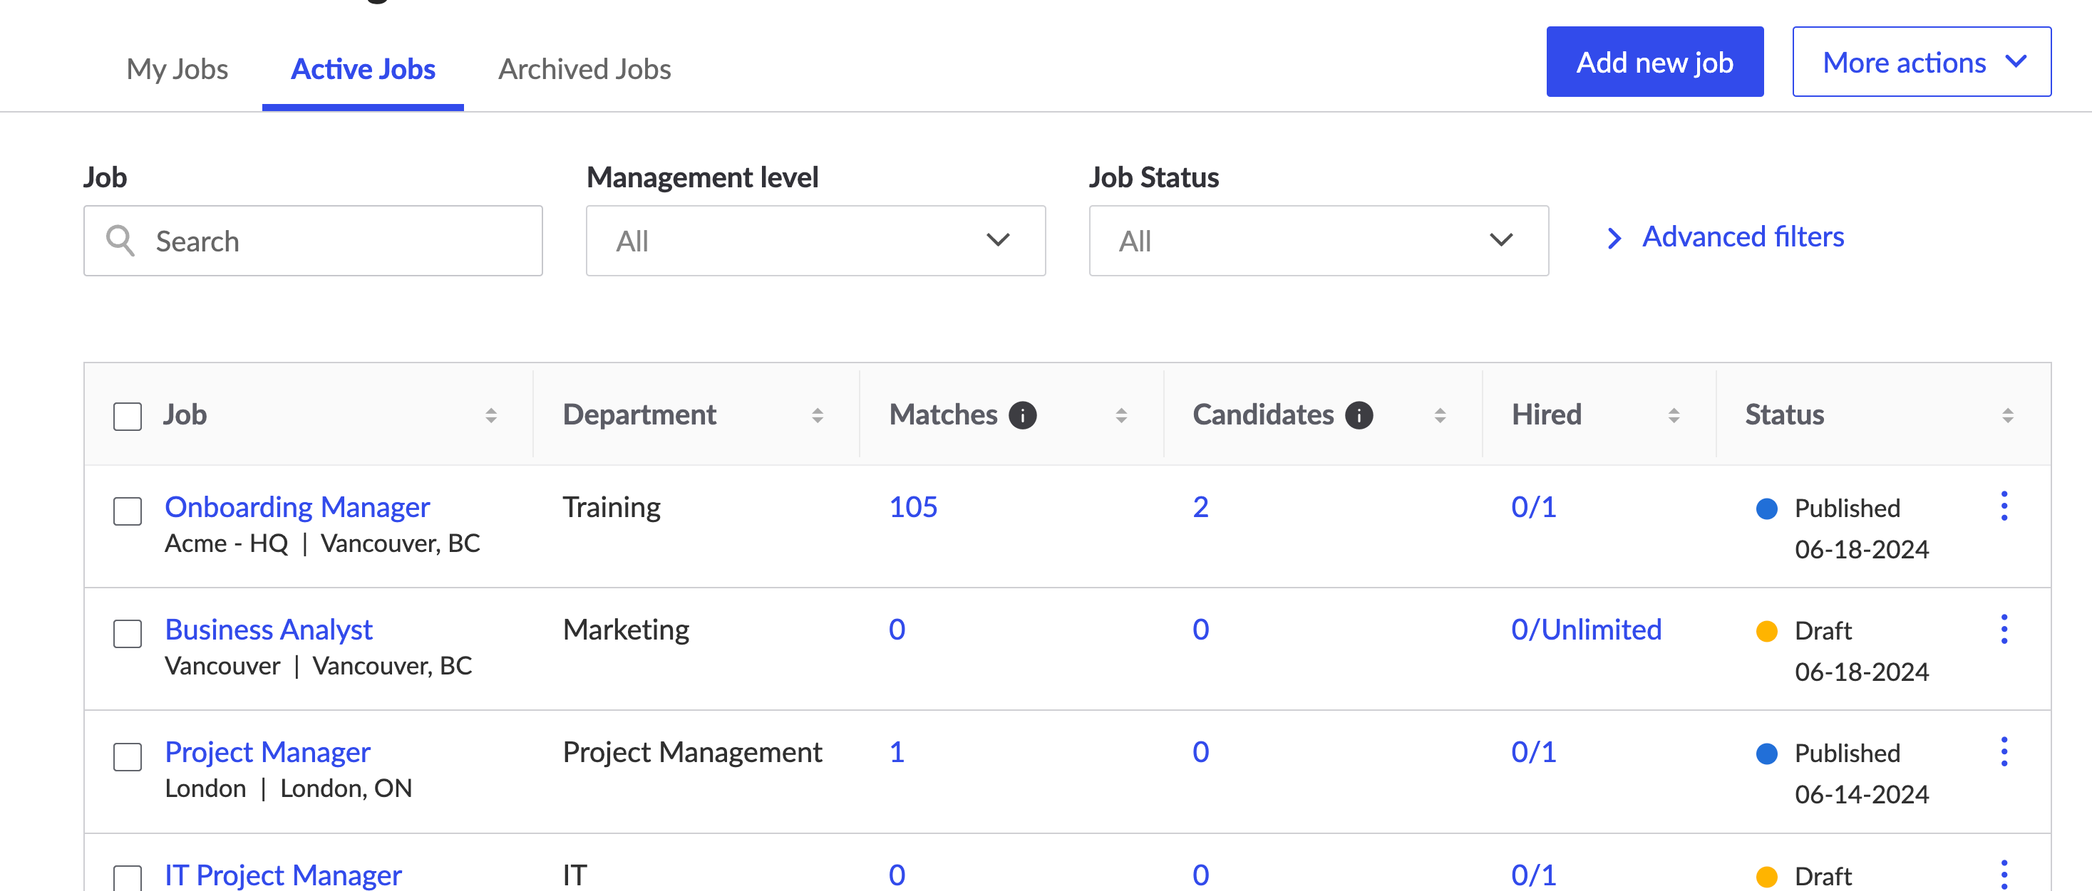Sort by Department column arrows
The image size is (2092, 891).
tap(817, 415)
